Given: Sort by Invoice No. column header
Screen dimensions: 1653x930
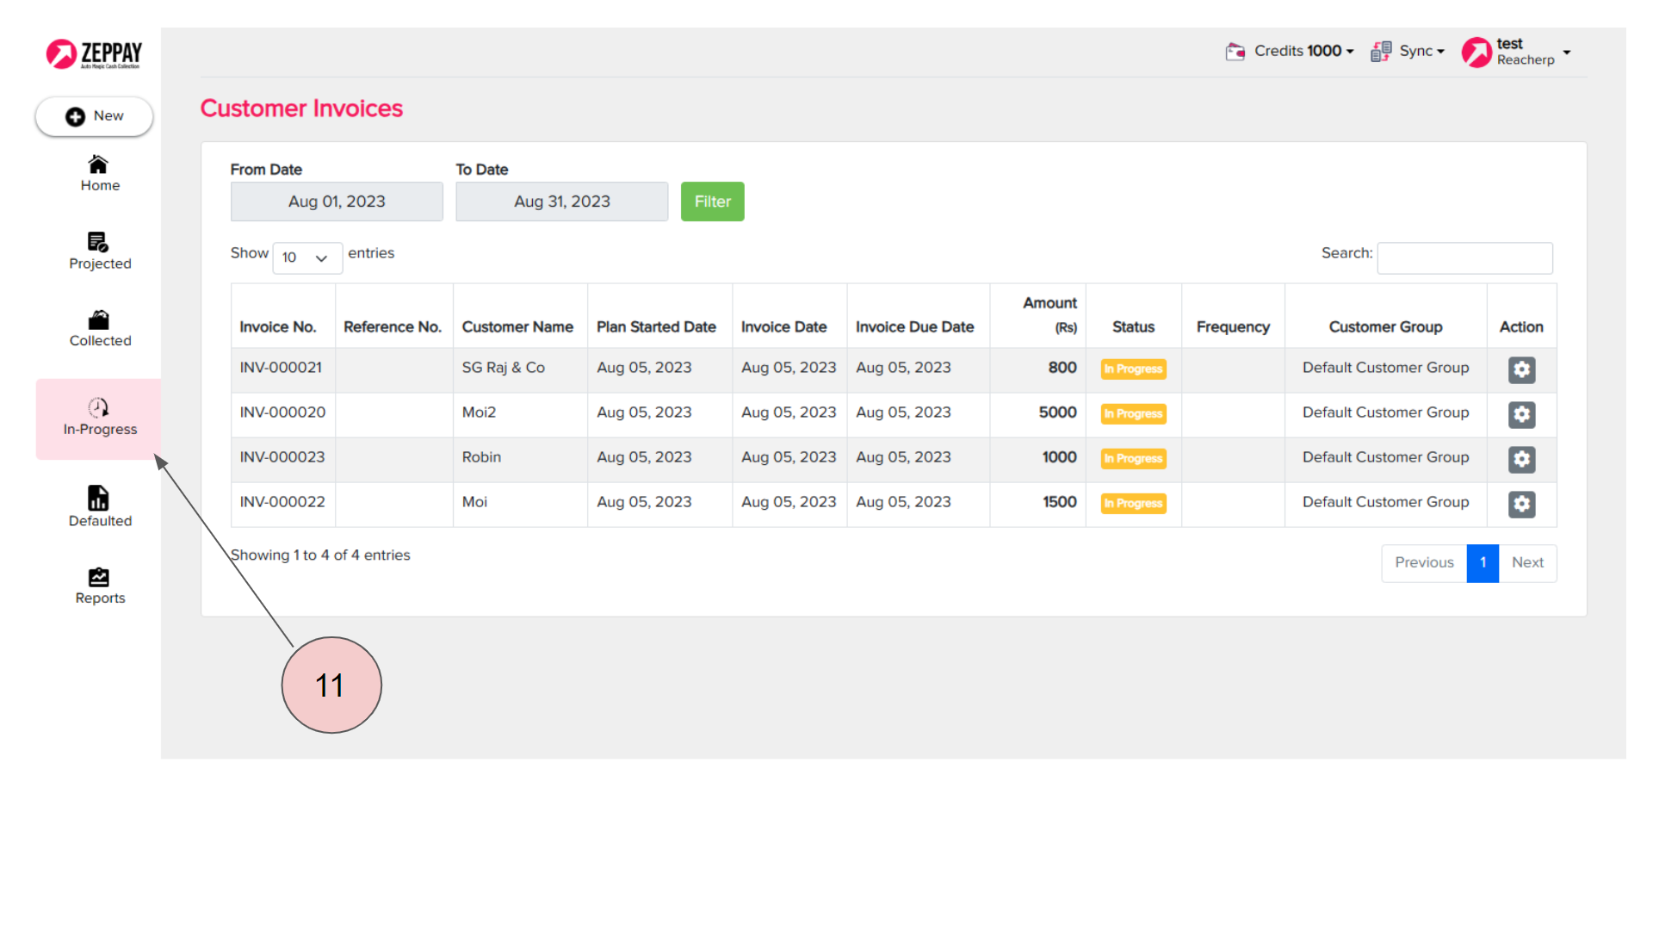Looking at the screenshot, I should pos(278,327).
